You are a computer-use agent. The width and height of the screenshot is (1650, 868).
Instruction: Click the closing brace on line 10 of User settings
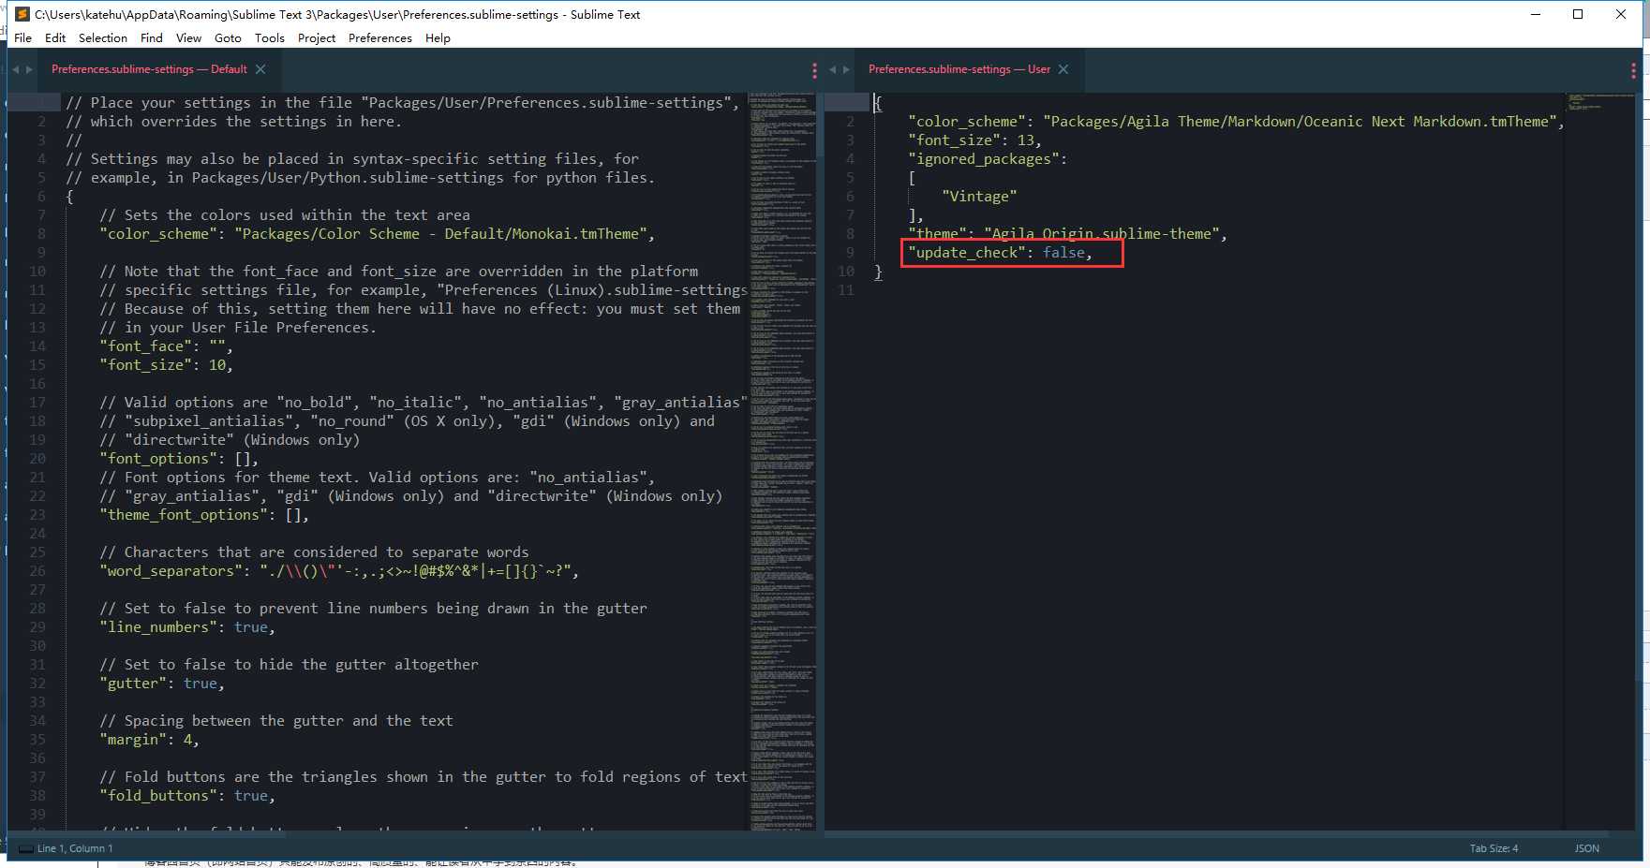tap(878, 272)
